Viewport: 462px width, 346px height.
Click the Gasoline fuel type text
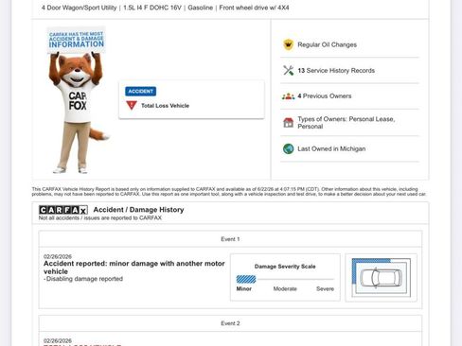pyautogui.click(x=200, y=8)
